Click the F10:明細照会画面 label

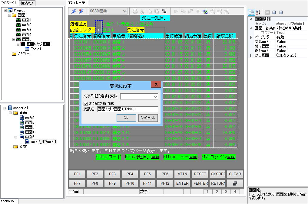[x=142, y=157]
